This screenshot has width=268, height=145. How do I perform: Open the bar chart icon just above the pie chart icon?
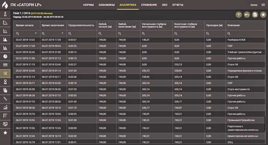coord(5,48)
